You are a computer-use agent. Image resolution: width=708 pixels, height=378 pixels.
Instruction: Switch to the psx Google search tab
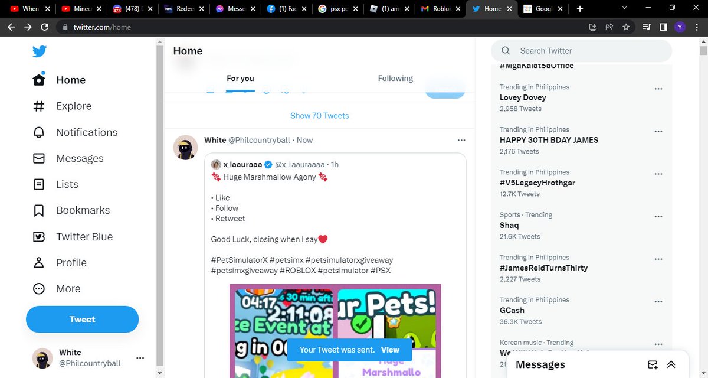tap(337, 9)
